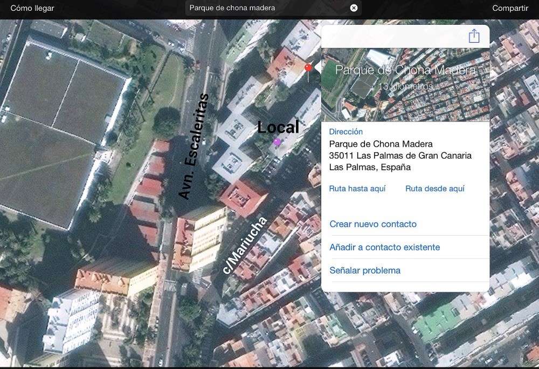Focus the Parque de chona madera search field

click(x=273, y=8)
